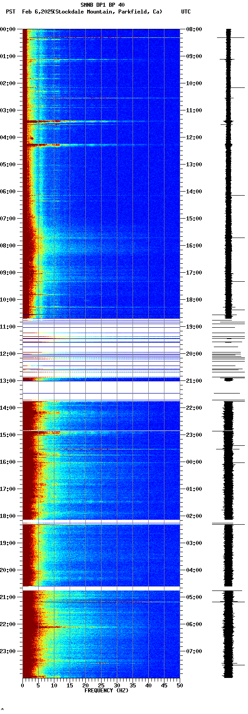Select UTC axis time label 04:00
Screen dimensions: 248x714
coord(194,570)
